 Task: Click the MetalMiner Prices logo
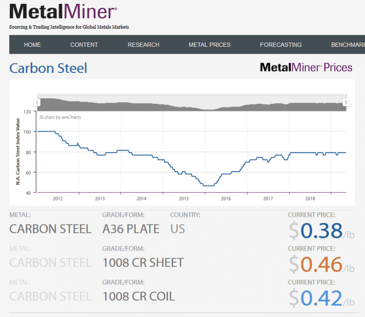(306, 67)
